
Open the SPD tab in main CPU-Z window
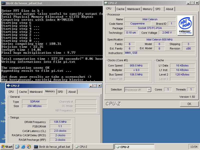tap(158, 9)
